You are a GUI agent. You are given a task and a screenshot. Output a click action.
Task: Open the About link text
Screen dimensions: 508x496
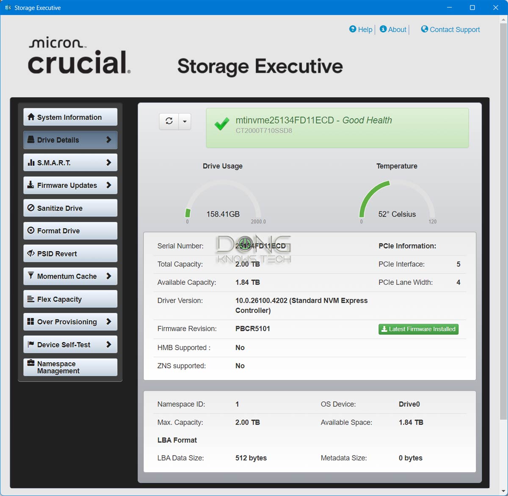pyautogui.click(x=397, y=30)
